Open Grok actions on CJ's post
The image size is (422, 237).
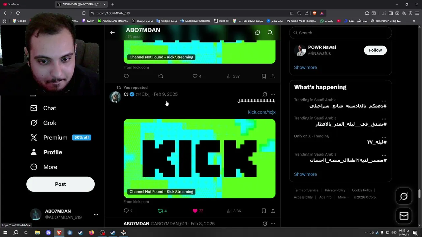(x=265, y=94)
